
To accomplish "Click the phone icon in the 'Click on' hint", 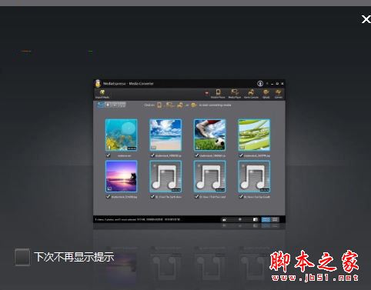I will pos(159,105).
